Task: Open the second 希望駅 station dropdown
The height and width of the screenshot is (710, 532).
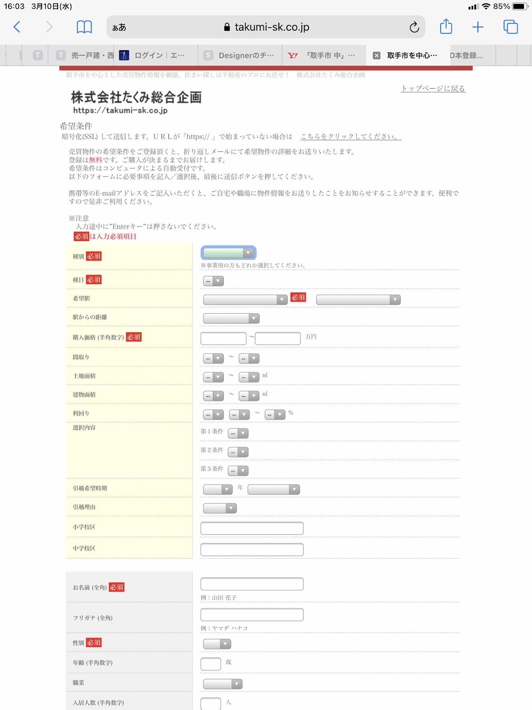Action: [x=358, y=300]
